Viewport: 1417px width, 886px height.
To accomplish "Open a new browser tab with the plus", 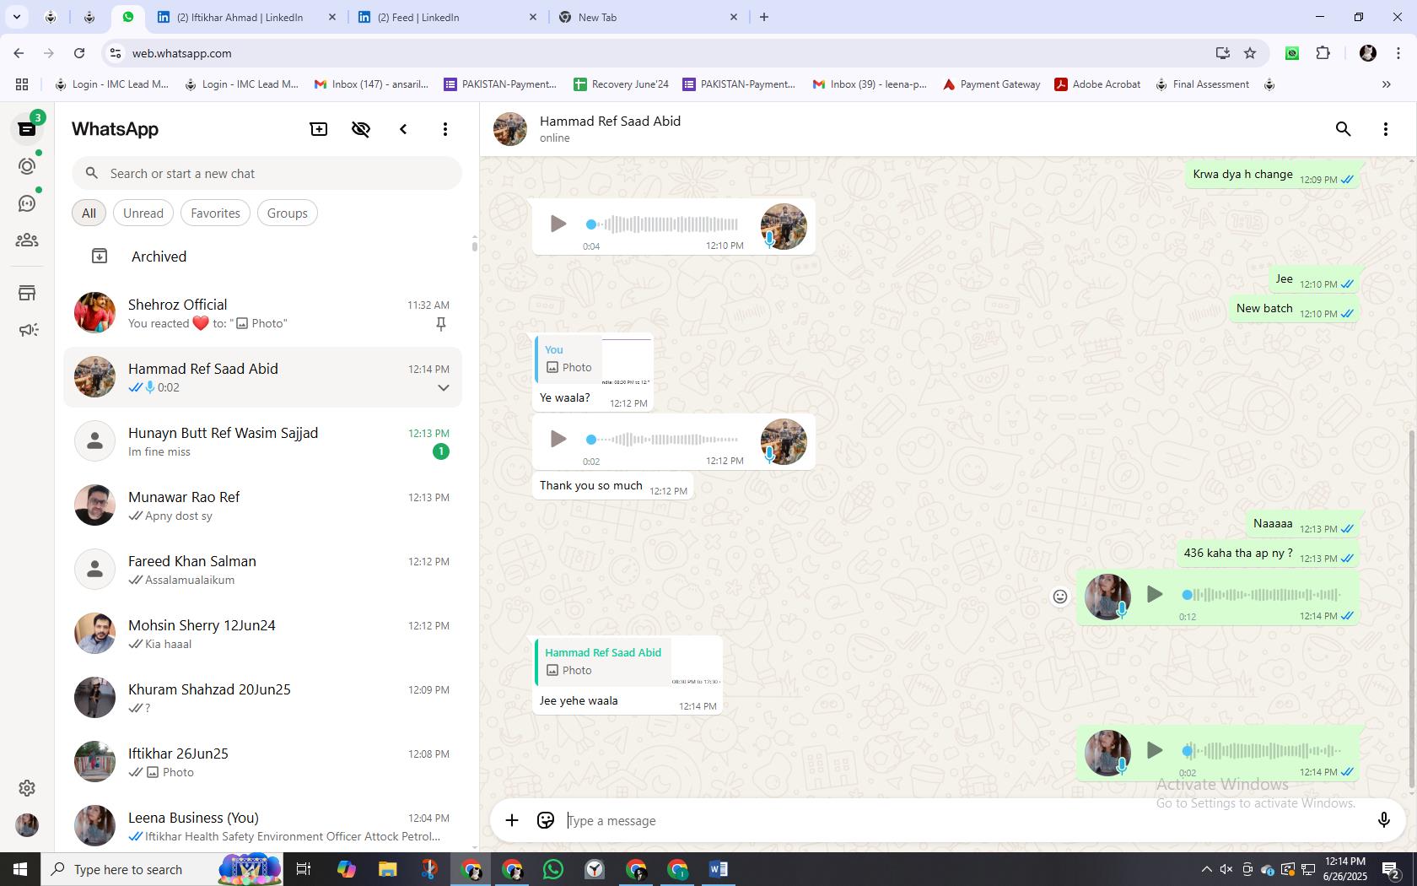I will 764,17.
